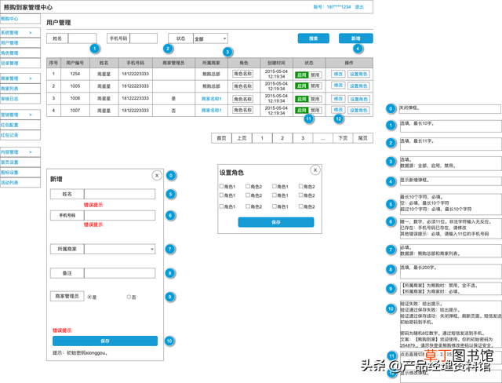Expand 营销管理 section in sidebar
The height and width of the screenshot is (383, 502).
coord(20,115)
